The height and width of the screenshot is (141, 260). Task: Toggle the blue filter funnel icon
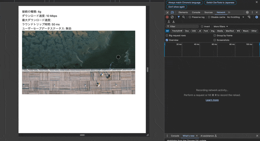[178, 17]
